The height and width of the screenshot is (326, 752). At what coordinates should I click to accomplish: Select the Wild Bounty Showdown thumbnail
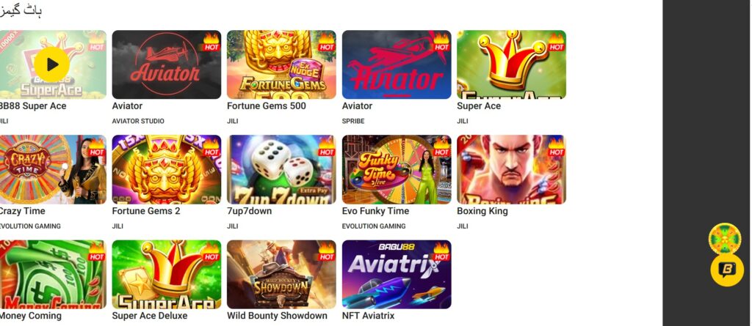tap(281, 274)
